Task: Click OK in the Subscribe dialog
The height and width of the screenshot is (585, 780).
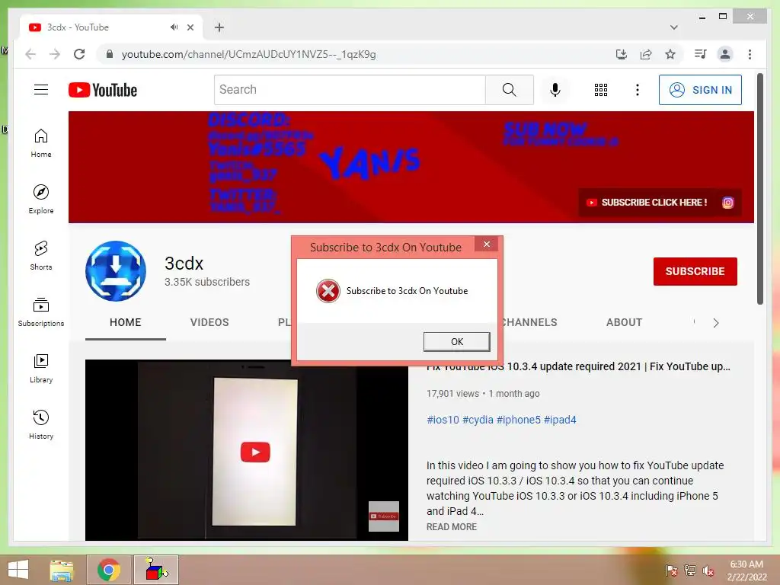Action: pos(457,342)
